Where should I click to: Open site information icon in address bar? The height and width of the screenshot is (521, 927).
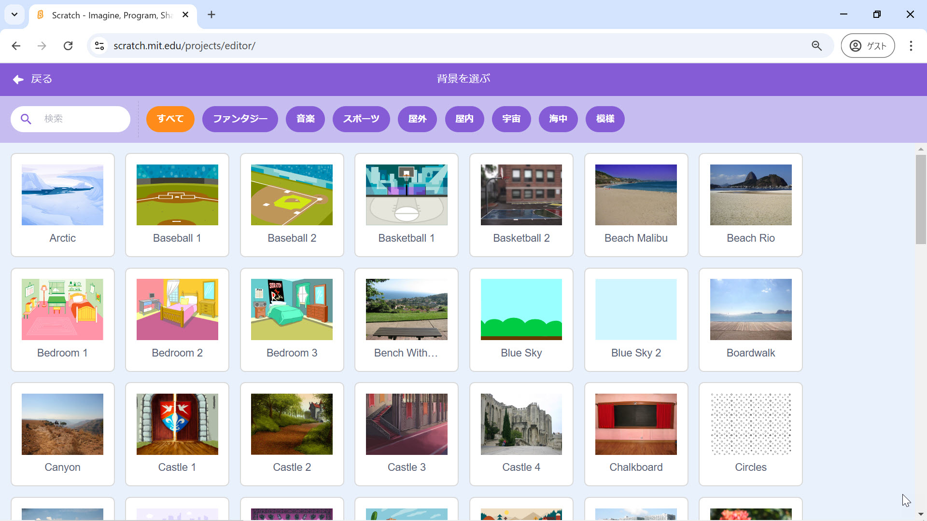99,46
